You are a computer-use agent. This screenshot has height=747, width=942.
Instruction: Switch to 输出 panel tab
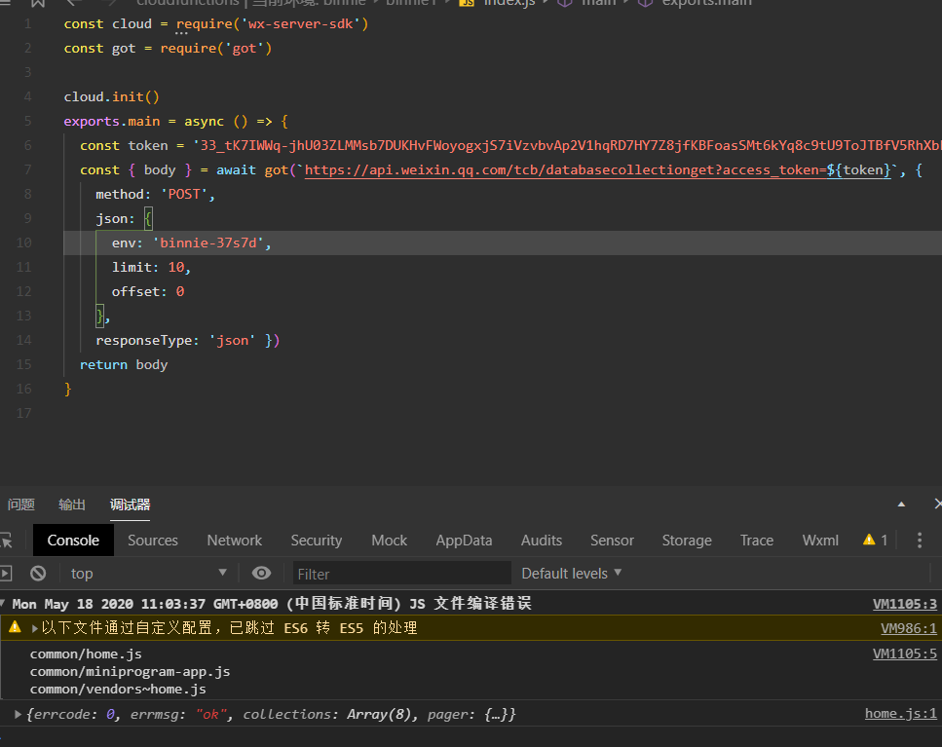(x=71, y=504)
